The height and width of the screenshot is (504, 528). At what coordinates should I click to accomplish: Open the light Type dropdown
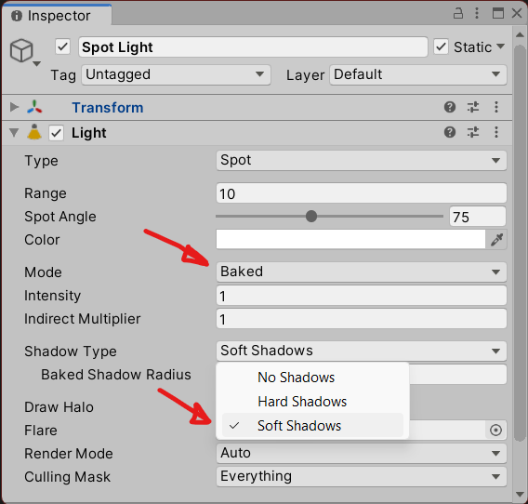(362, 161)
